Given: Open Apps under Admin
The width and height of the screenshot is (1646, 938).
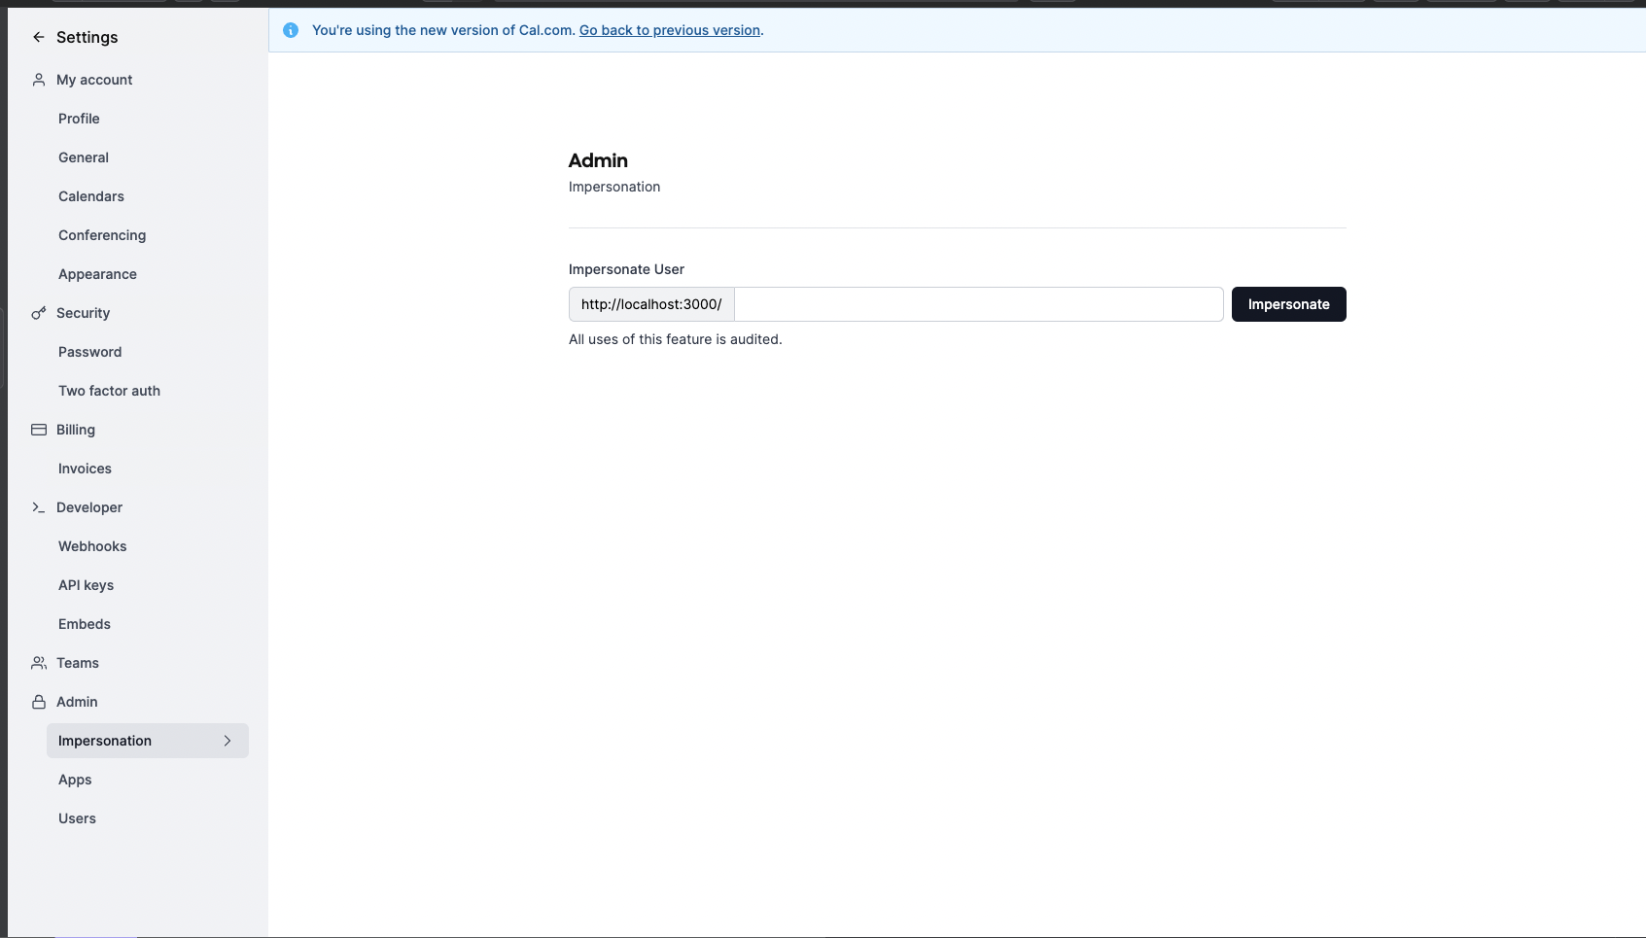Looking at the screenshot, I should coord(75,780).
